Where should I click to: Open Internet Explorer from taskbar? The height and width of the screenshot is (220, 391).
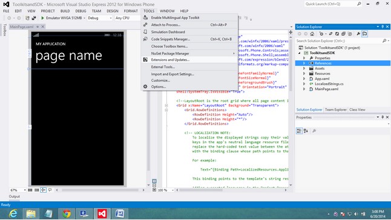[x=13, y=213]
